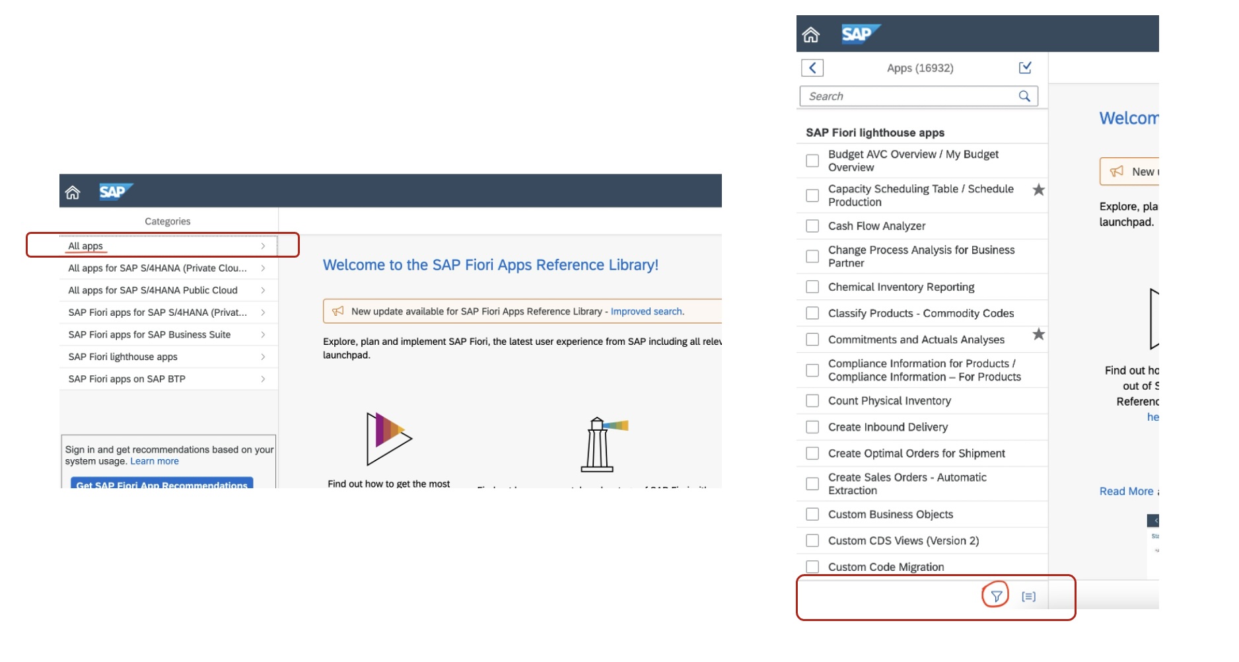Click Create Inbound Delivery app name
The height and width of the screenshot is (662, 1239).
tap(888, 427)
